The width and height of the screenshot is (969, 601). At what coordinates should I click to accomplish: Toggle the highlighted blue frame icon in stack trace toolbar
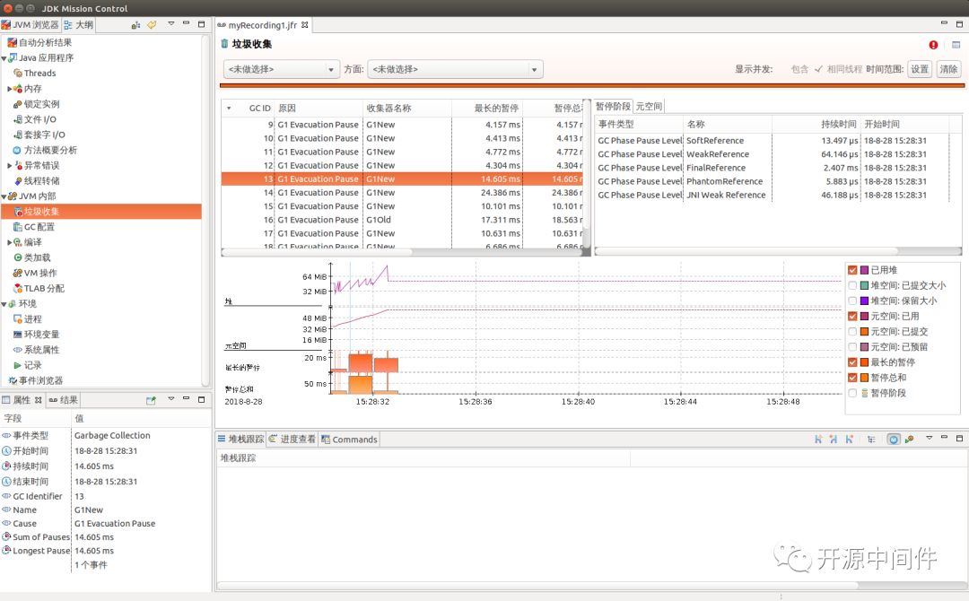click(x=894, y=440)
